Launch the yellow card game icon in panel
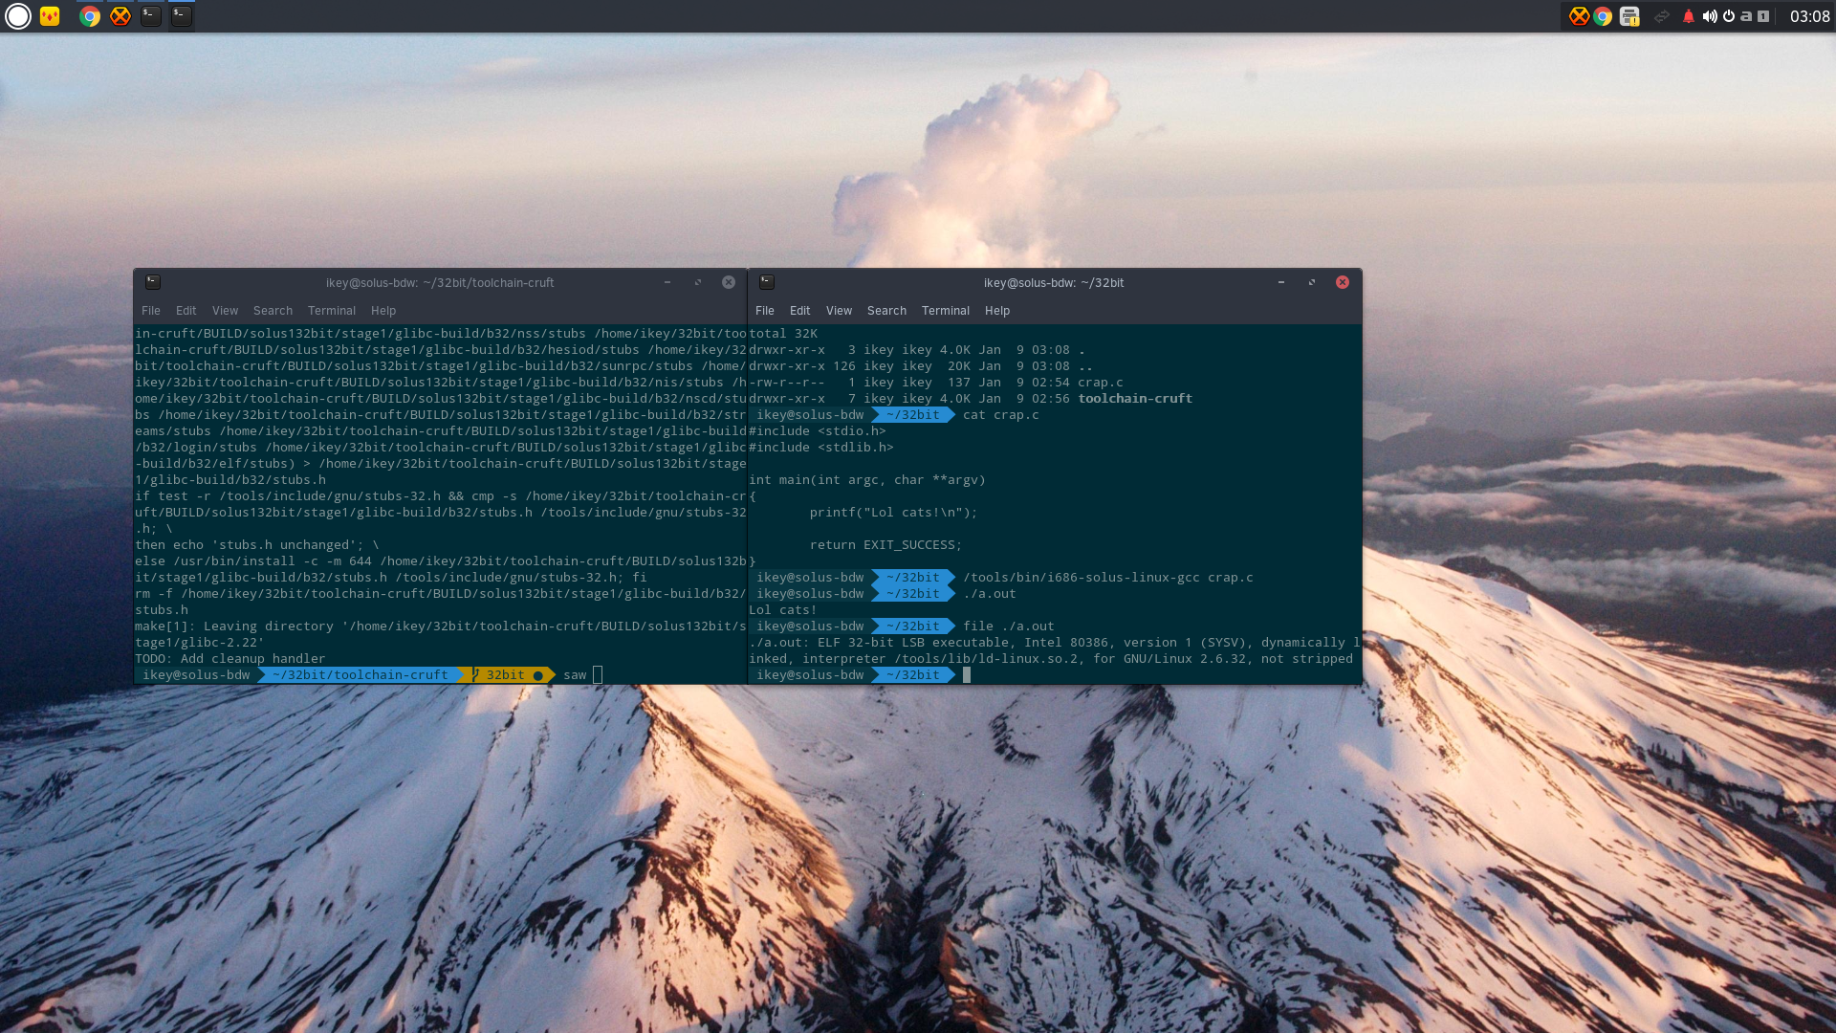The width and height of the screenshot is (1836, 1033). (x=50, y=16)
